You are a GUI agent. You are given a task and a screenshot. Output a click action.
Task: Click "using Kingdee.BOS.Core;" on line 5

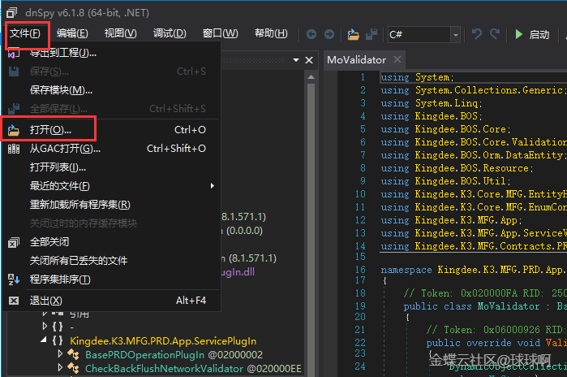tap(445, 129)
